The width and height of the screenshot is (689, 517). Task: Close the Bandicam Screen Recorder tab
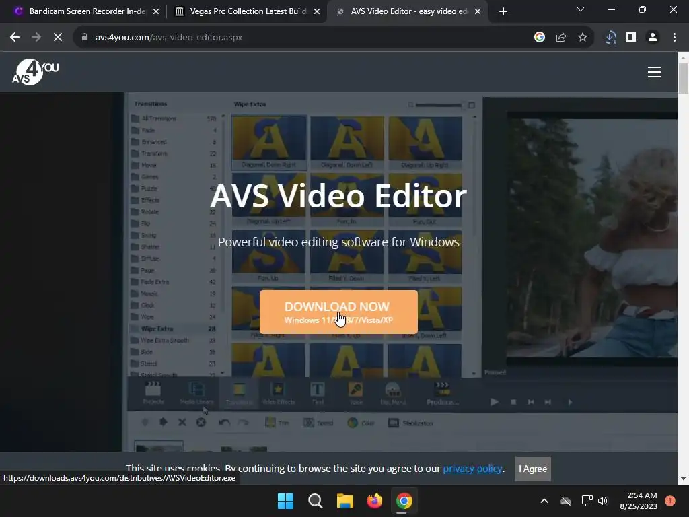point(156,12)
